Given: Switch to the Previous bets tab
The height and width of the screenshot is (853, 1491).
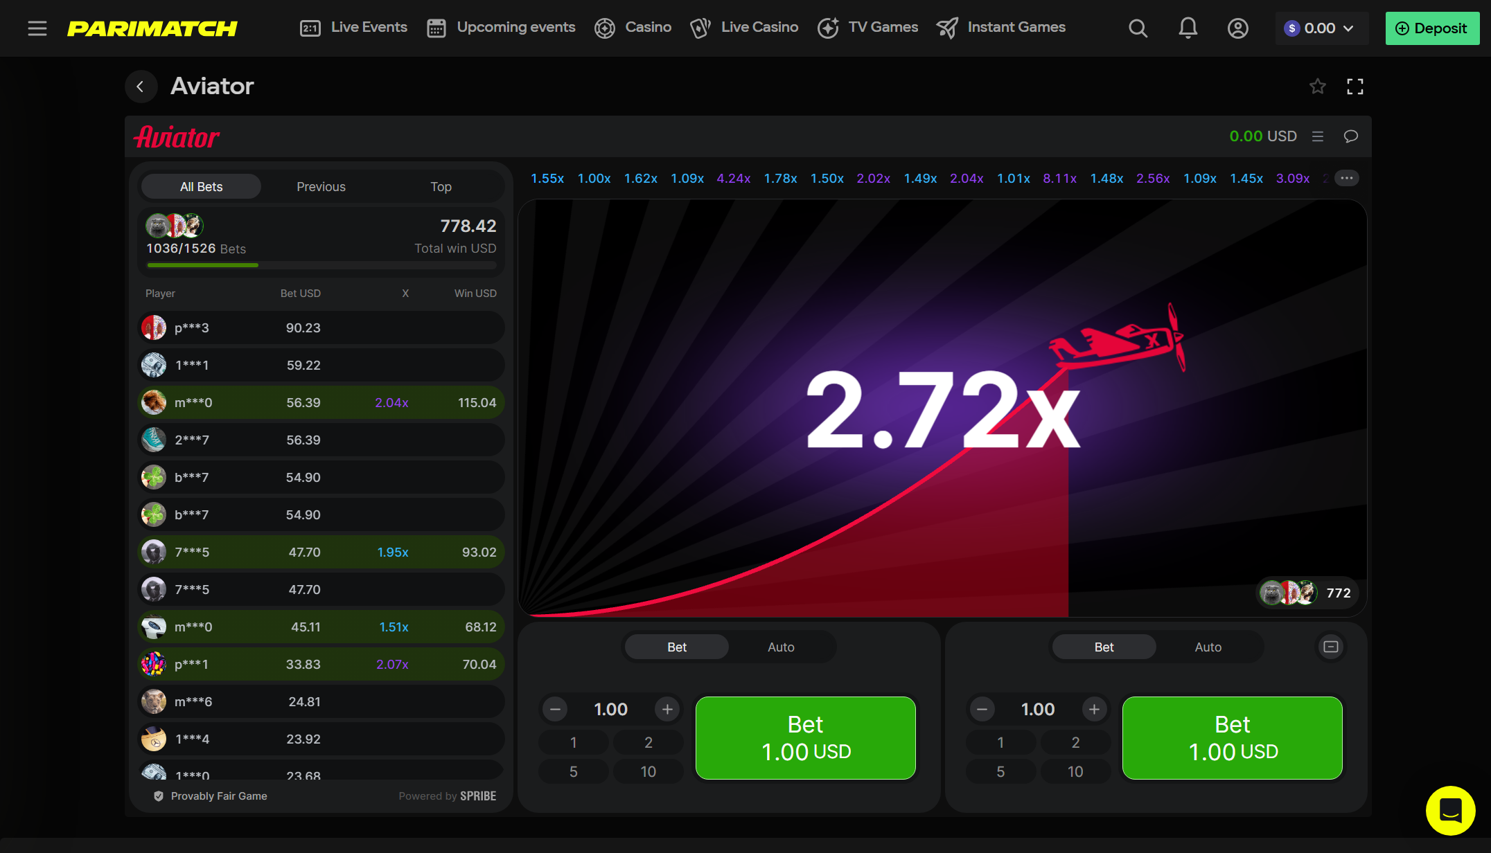Looking at the screenshot, I should pyautogui.click(x=321, y=187).
